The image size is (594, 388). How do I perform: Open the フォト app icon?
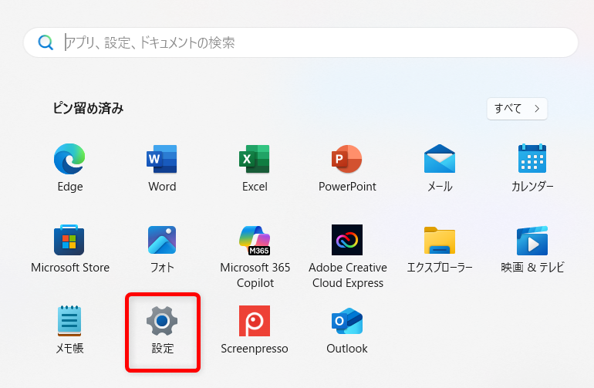(x=162, y=240)
